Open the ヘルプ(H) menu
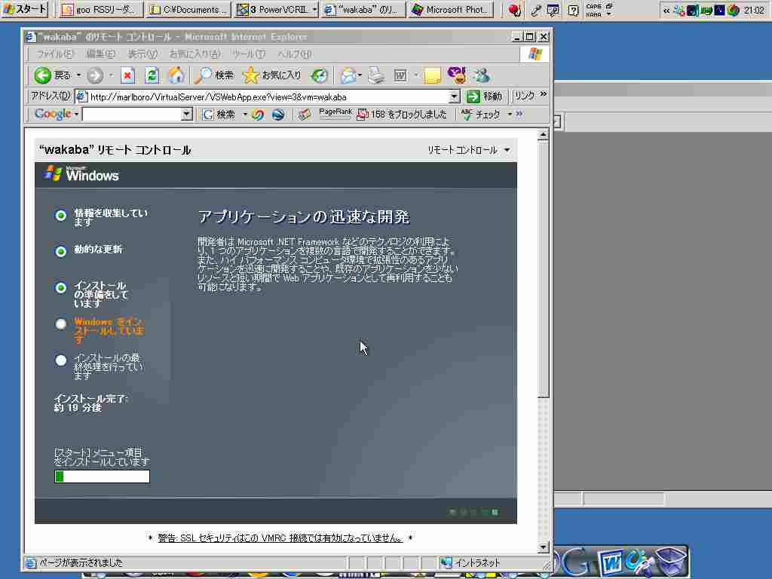 tap(294, 54)
